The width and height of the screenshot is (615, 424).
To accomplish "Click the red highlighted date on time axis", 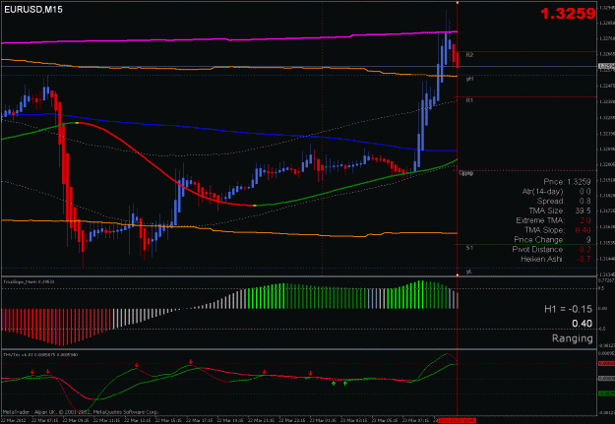I will (x=457, y=420).
